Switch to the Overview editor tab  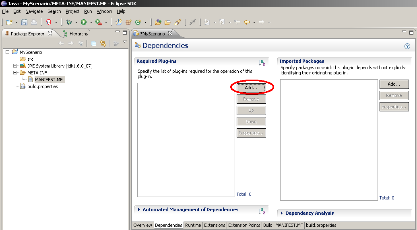(x=142, y=225)
